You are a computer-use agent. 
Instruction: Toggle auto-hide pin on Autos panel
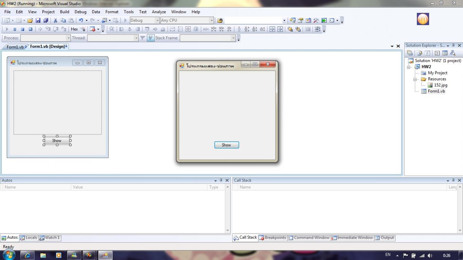click(x=221, y=180)
